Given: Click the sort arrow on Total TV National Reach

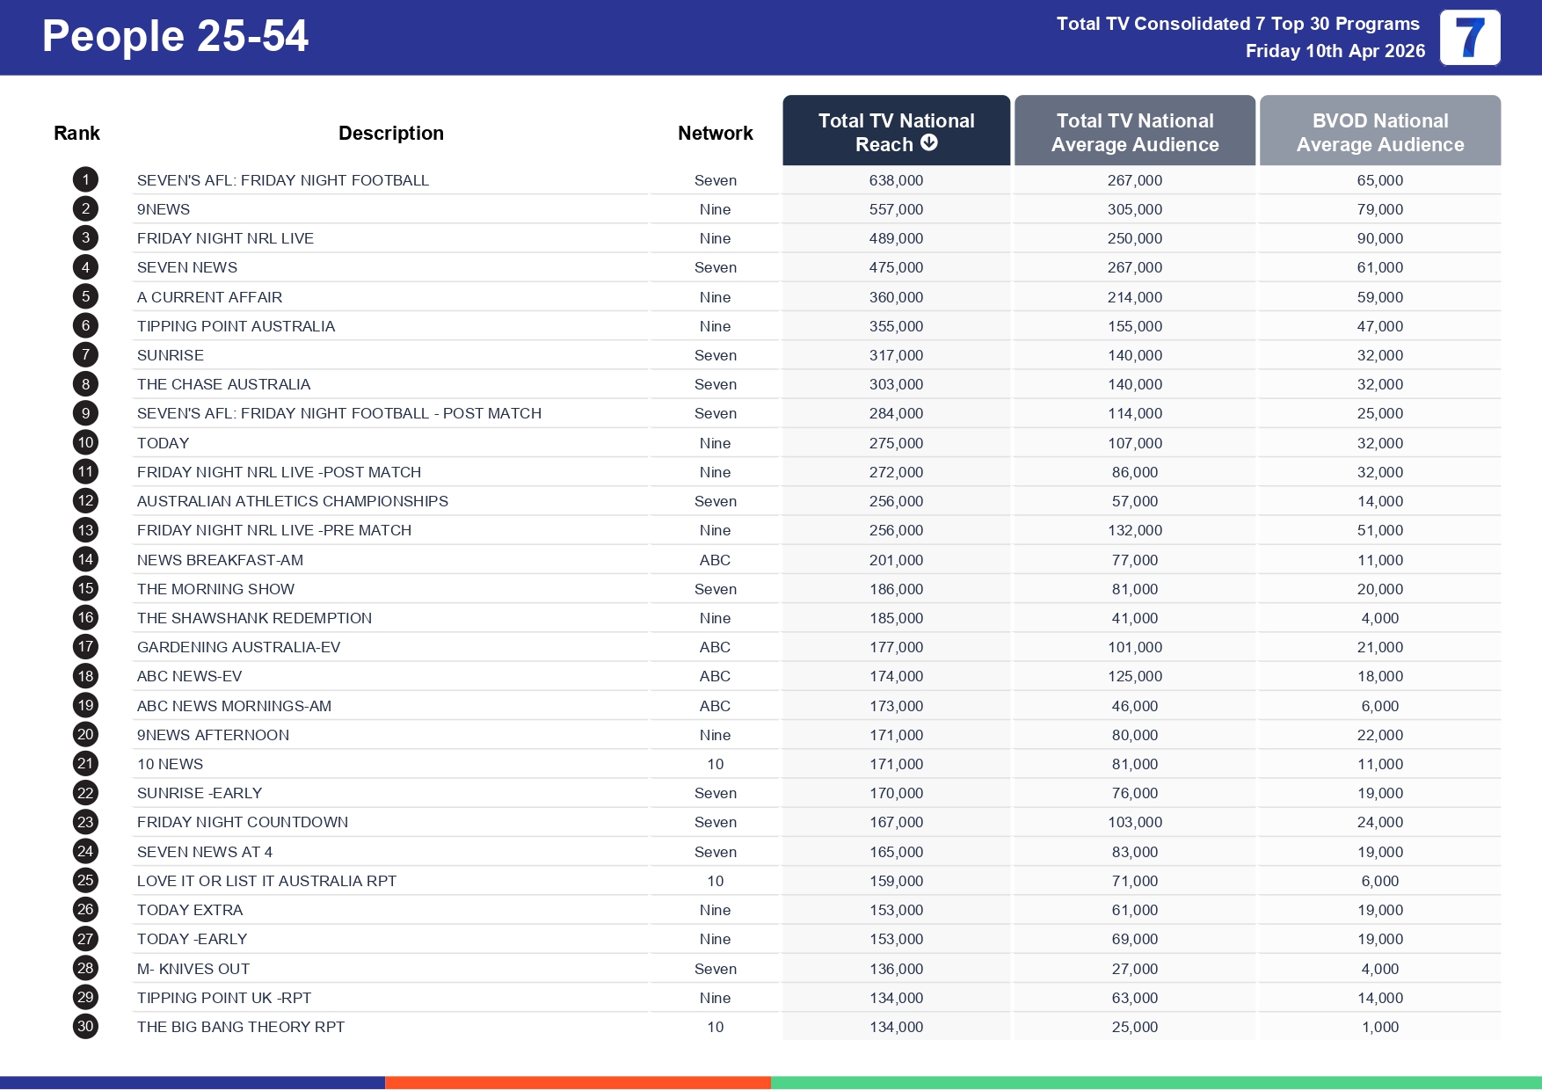Looking at the screenshot, I should pyautogui.click(x=930, y=144).
